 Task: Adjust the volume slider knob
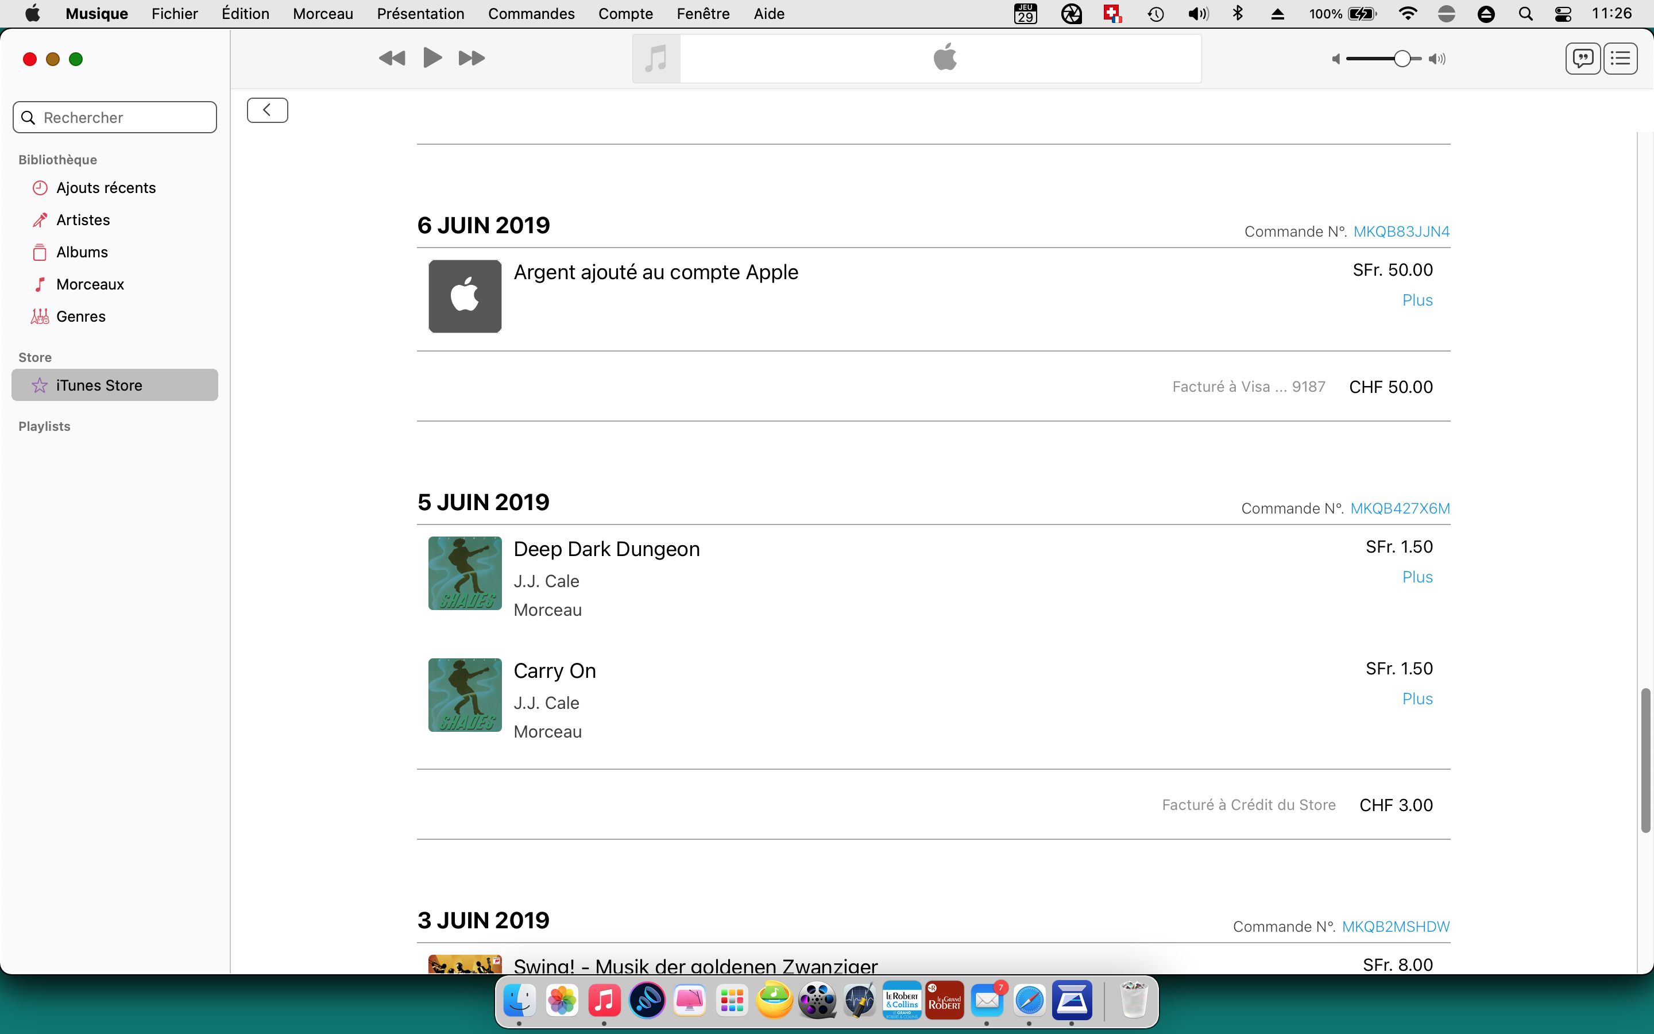(x=1402, y=59)
